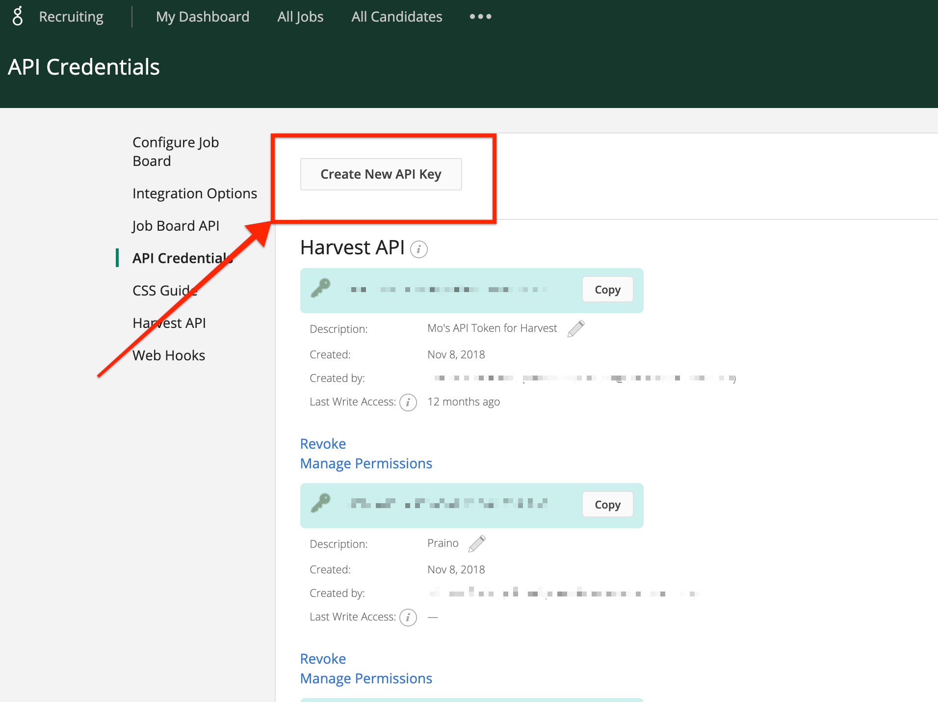938x702 pixels.
Task: Click Create New API Key button
Action: [x=381, y=174]
